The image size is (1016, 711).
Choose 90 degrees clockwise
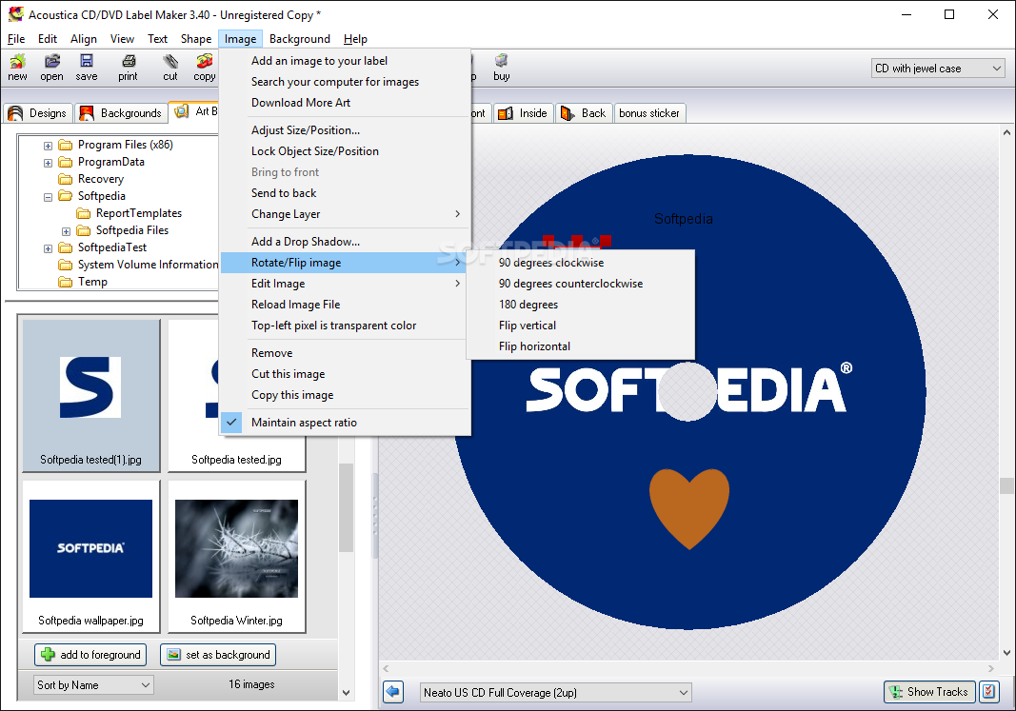coord(580,263)
